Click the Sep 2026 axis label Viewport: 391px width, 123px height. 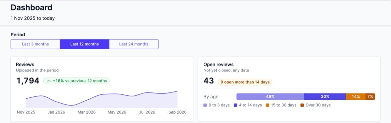click(177, 112)
